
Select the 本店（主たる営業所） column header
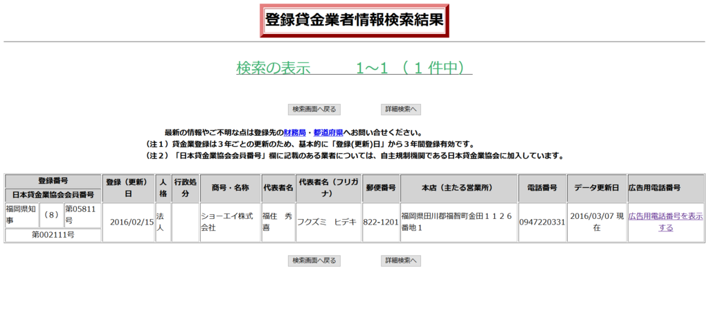[458, 188]
